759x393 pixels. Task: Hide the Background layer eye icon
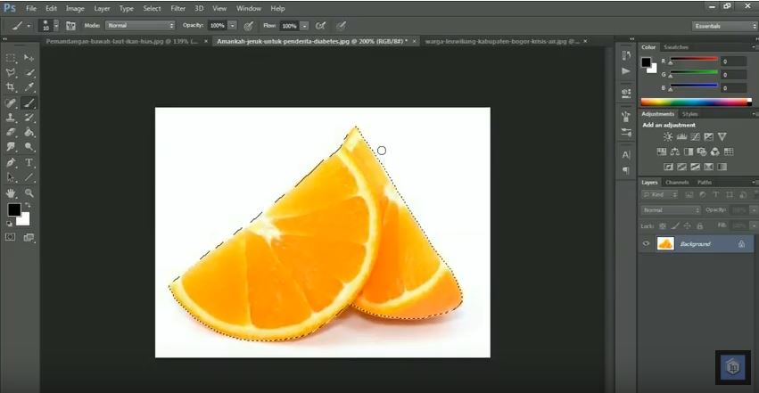click(646, 243)
